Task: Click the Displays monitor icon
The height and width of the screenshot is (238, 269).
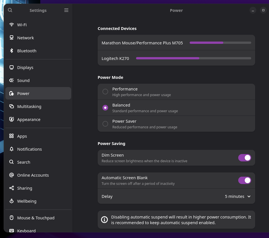Action: (x=12, y=68)
